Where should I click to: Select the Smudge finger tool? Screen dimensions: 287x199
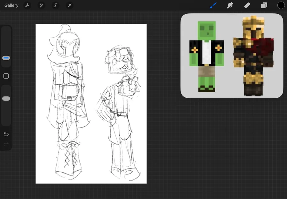(230, 5)
